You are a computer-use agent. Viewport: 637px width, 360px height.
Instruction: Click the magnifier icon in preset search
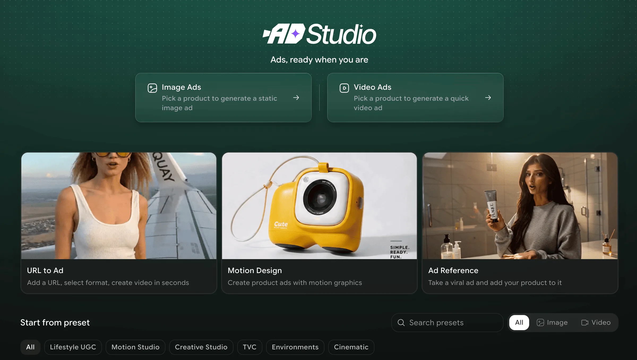click(x=401, y=323)
